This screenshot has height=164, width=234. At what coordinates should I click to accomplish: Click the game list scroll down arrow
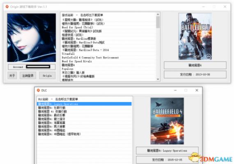(x=158, y=79)
